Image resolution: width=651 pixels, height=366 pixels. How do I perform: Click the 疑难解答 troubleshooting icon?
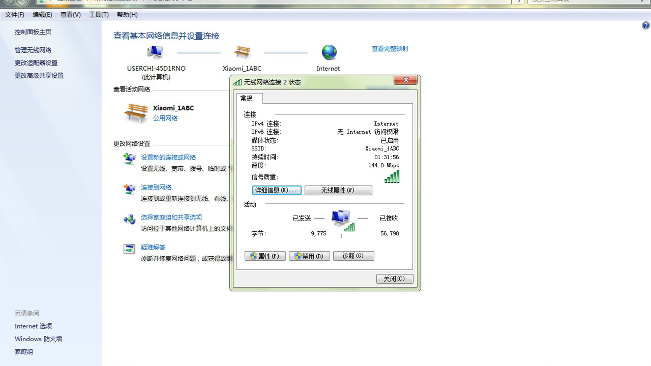(x=129, y=248)
